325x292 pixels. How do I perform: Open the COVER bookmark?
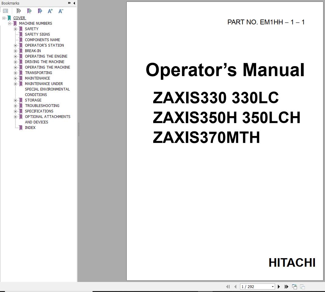19,18
